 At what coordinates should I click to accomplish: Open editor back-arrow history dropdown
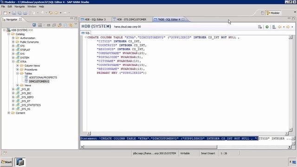pos(284,27)
